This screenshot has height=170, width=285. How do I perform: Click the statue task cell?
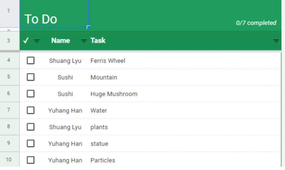tap(185, 144)
